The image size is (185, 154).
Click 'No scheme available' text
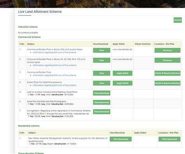pos(28,33)
